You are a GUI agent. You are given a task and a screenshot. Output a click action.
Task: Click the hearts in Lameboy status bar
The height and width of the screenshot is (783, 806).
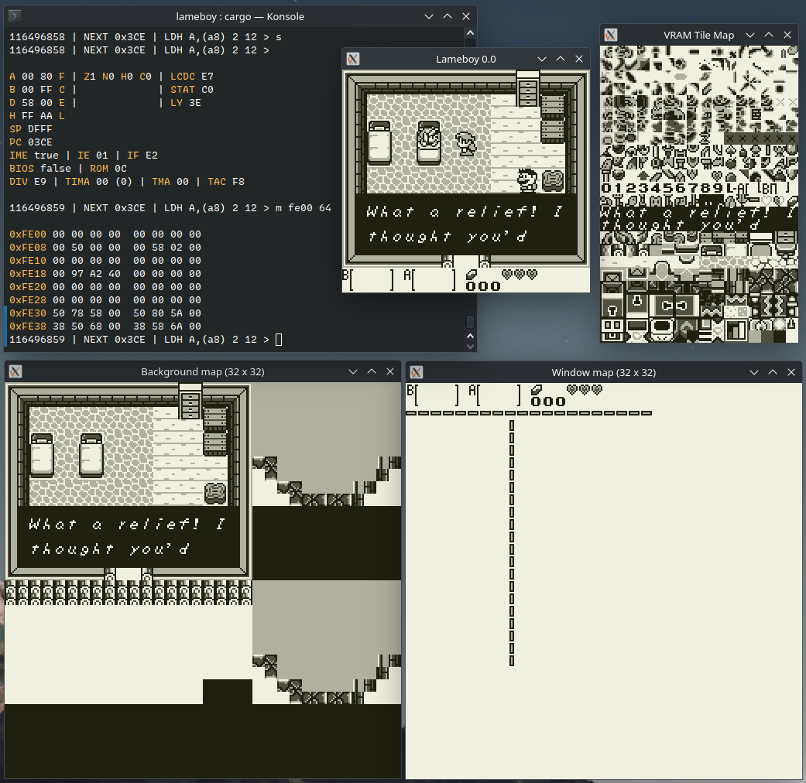[520, 275]
